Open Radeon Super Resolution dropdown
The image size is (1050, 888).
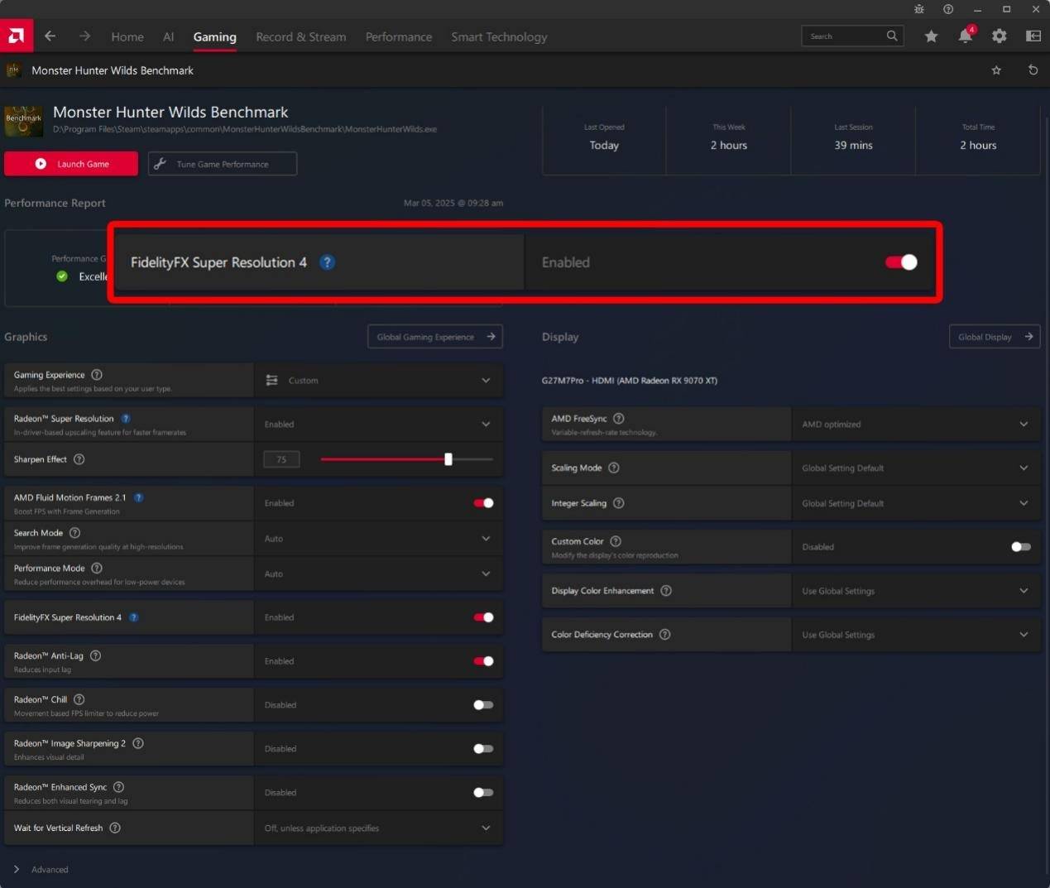[x=378, y=425]
